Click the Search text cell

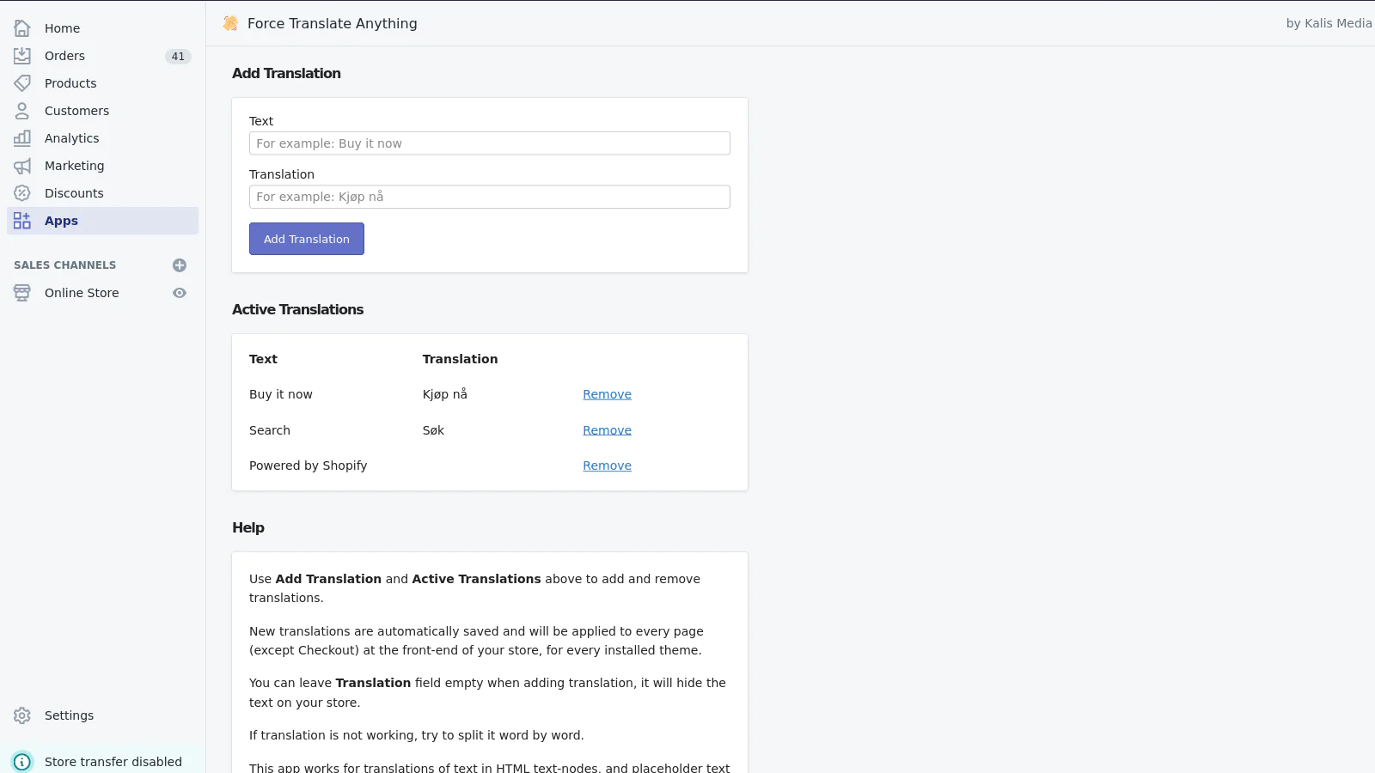point(270,430)
